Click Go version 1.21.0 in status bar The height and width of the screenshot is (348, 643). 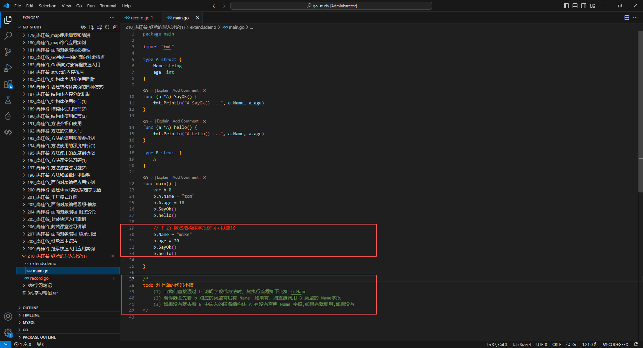point(589,344)
